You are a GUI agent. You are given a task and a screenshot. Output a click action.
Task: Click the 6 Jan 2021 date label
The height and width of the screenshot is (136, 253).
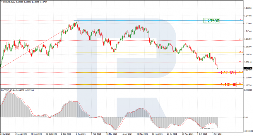pos(81,134)
